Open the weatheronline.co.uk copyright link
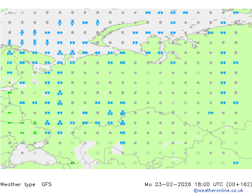 [219, 190]
